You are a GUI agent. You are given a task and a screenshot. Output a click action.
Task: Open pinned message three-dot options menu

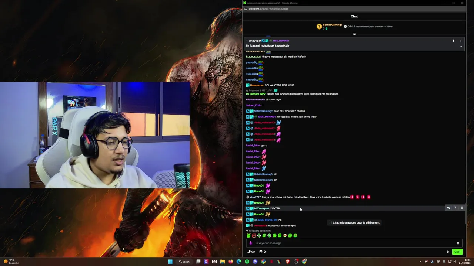click(461, 41)
